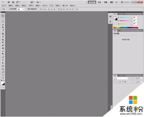The image size is (144, 117).
Task: Select the Rectangular Marquee tool
Action: coord(3,19)
